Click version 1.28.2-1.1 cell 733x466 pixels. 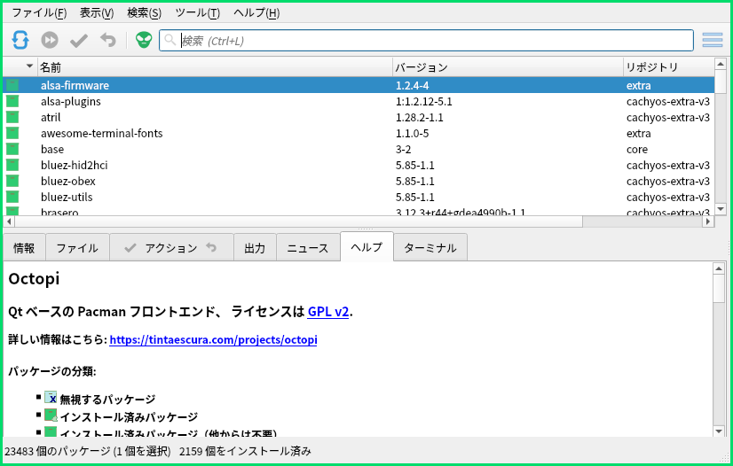tap(420, 117)
